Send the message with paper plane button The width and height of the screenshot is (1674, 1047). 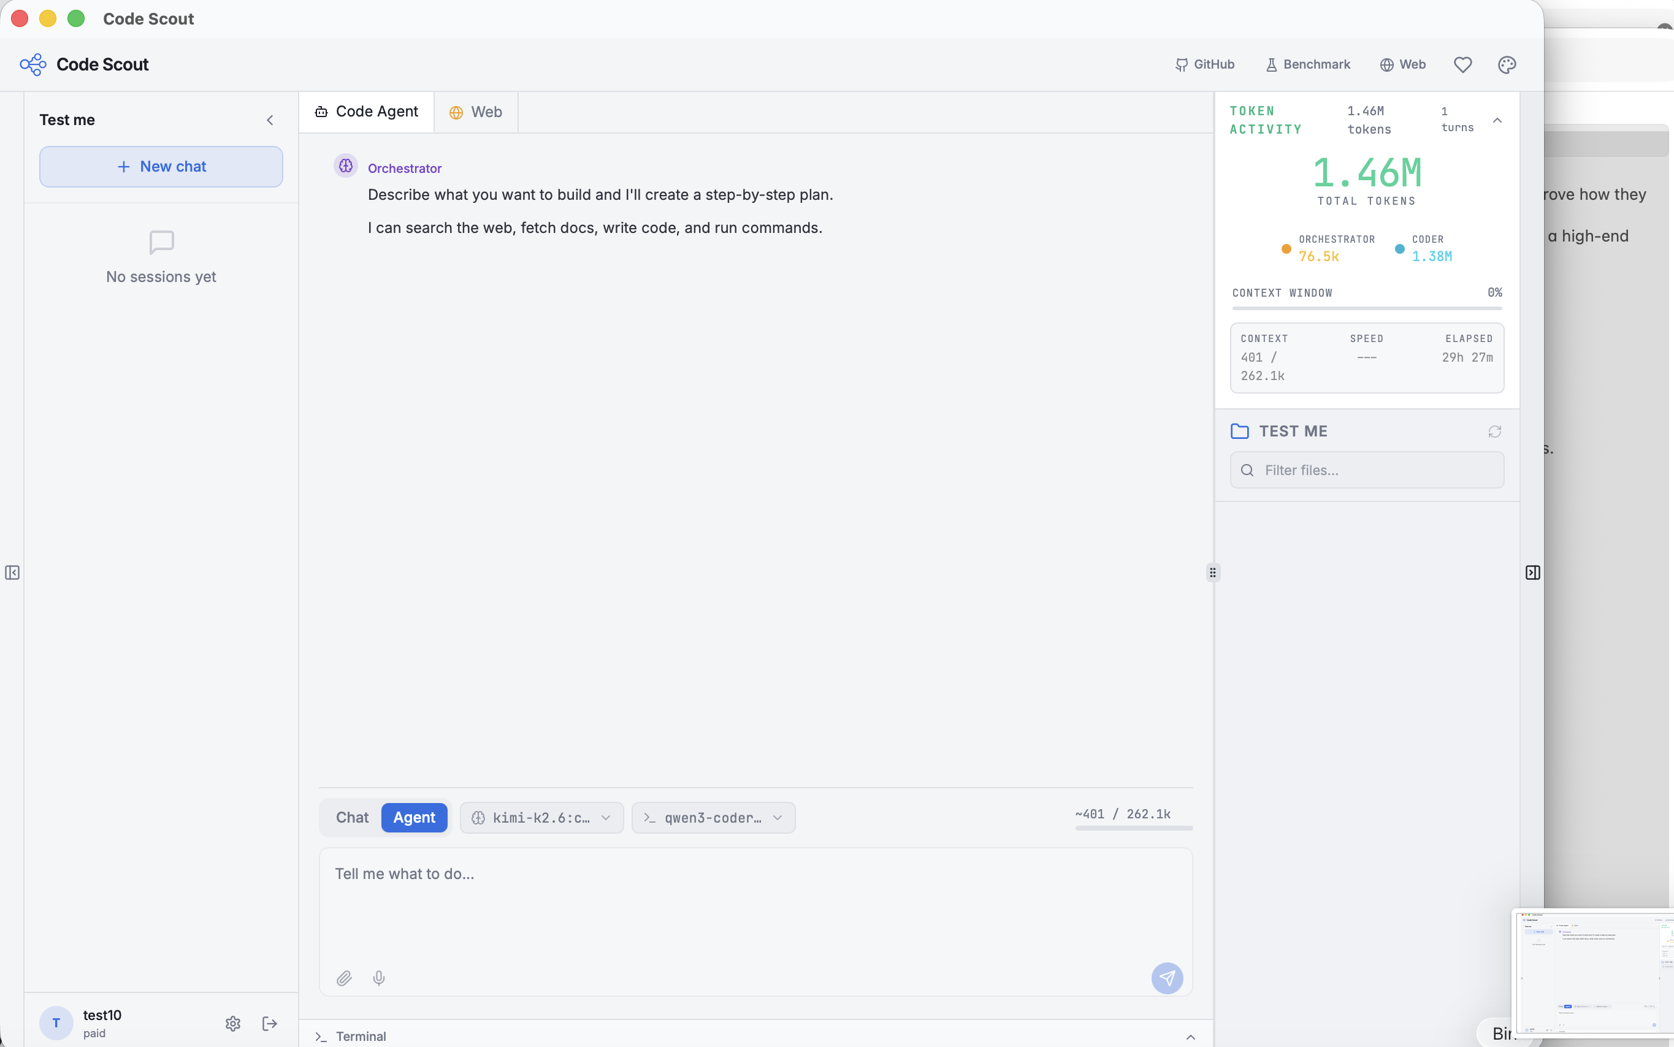(1167, 978)
